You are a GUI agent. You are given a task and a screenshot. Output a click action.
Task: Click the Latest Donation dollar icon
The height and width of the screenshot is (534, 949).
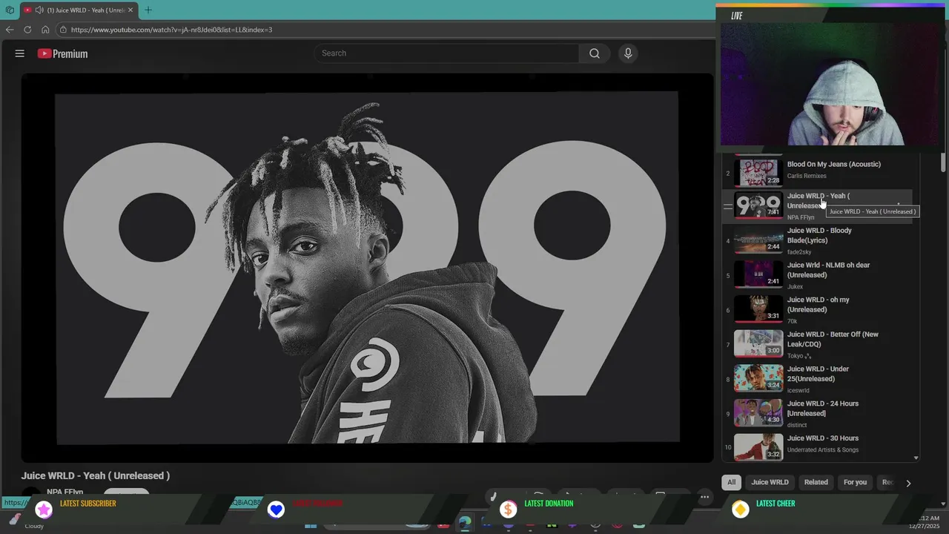(x=508, y=510)
